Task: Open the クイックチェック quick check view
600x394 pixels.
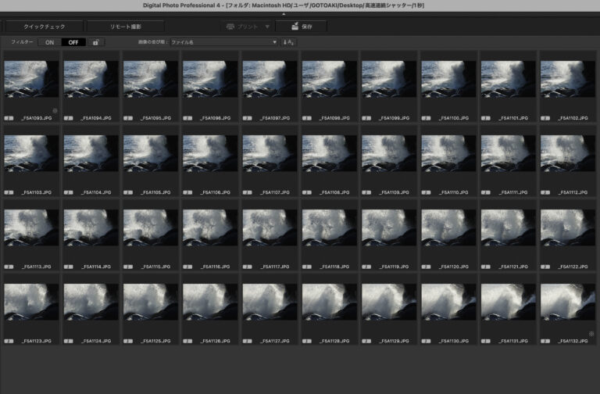Action: point(43,27)
